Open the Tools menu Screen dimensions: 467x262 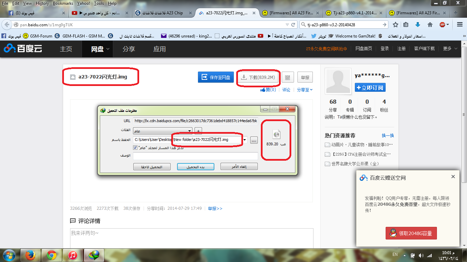click(99, 3)
